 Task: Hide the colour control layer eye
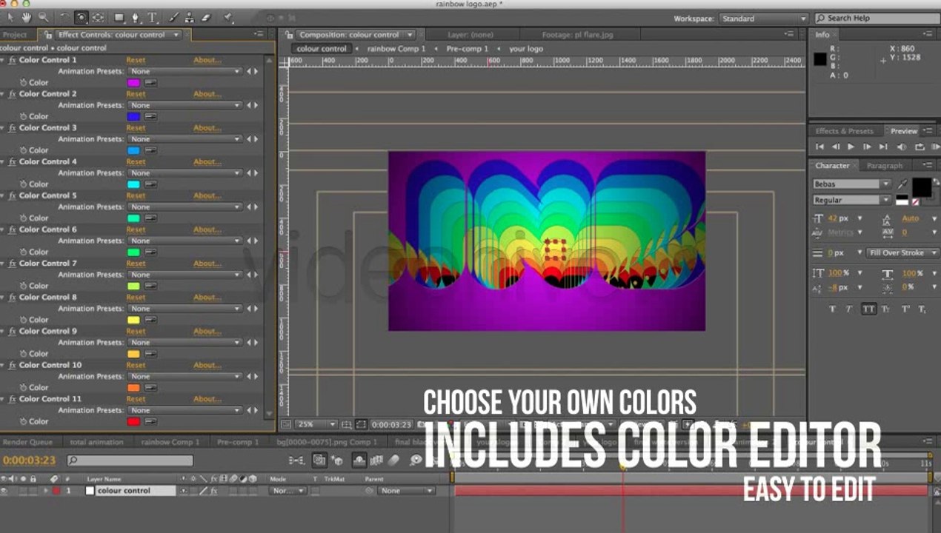point(4,491)
